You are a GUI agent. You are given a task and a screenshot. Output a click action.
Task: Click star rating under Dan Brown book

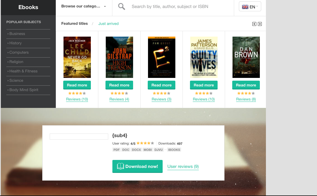click(246, 93)
